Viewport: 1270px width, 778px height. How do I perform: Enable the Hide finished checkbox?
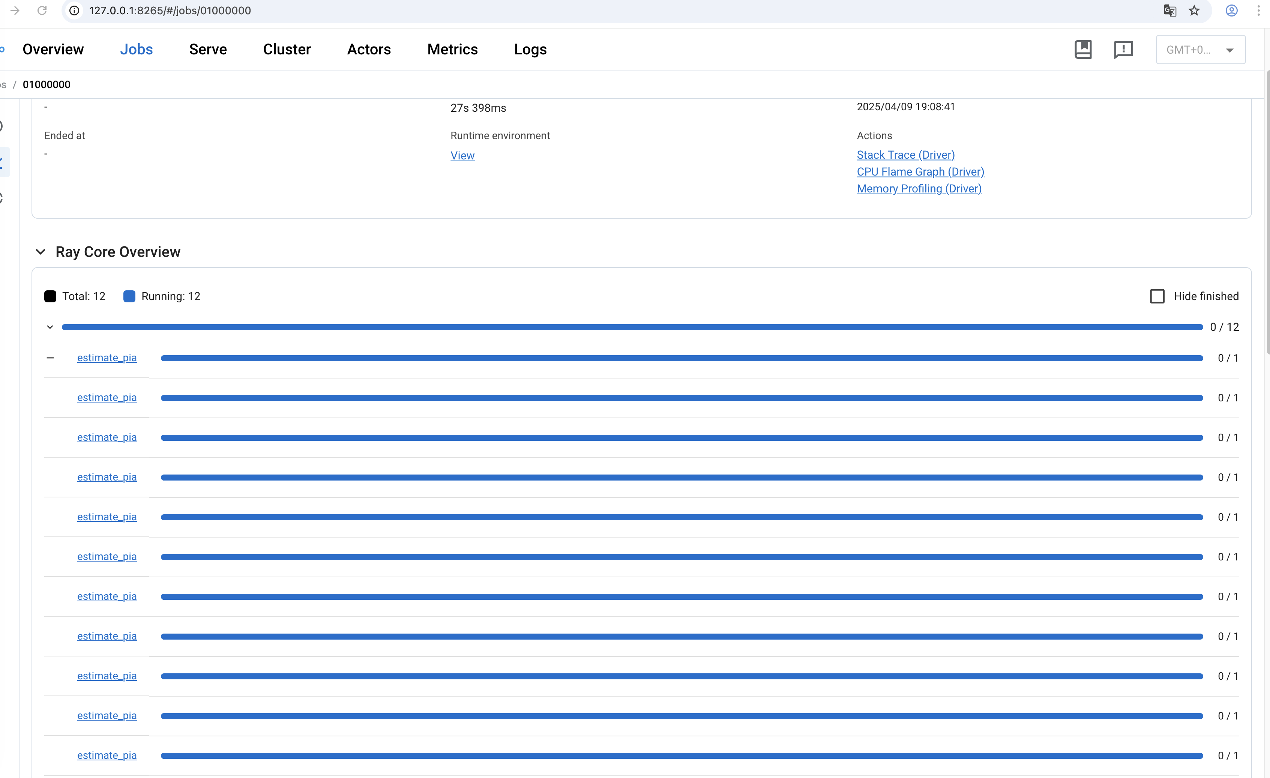(x=1157, y=296)
